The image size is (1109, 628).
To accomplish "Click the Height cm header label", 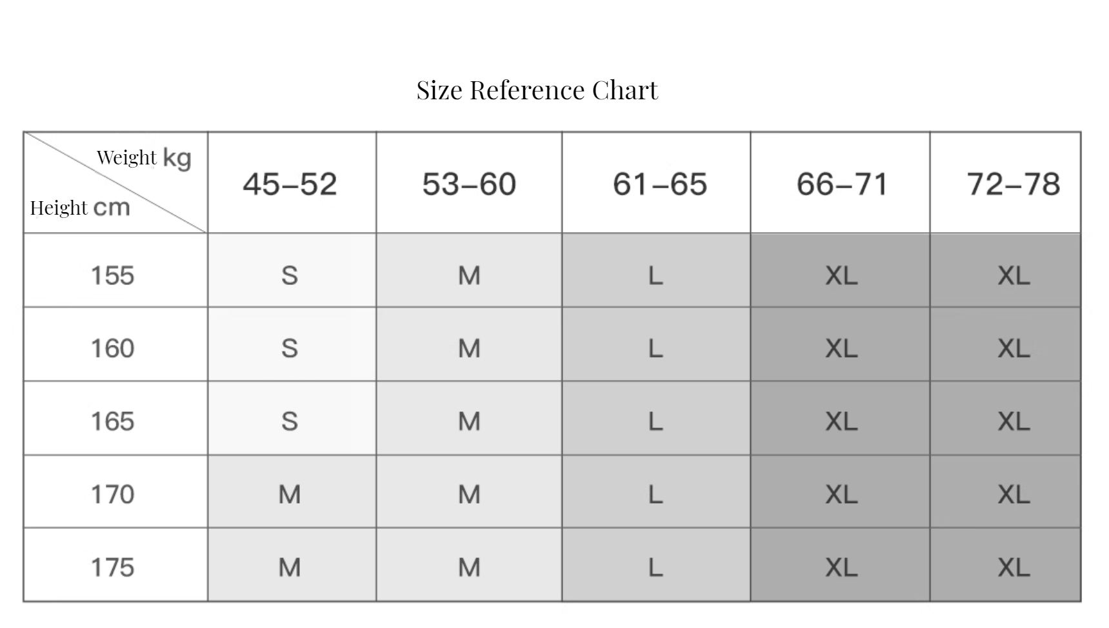I will [80, 208].
